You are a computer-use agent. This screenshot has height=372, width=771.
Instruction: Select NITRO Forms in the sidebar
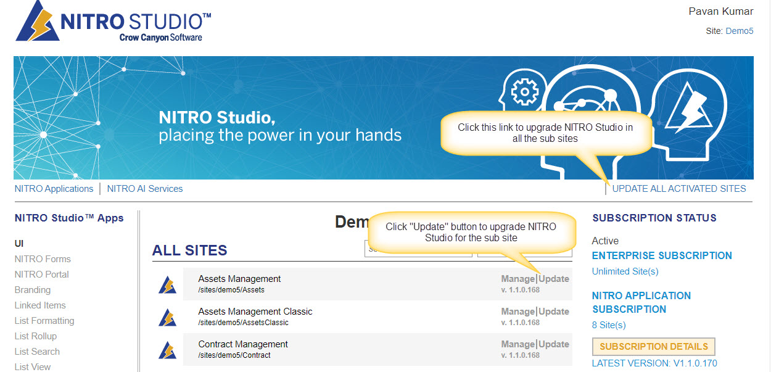click(x=43, y=259)
